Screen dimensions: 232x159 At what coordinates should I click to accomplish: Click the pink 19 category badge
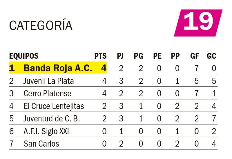198,23
